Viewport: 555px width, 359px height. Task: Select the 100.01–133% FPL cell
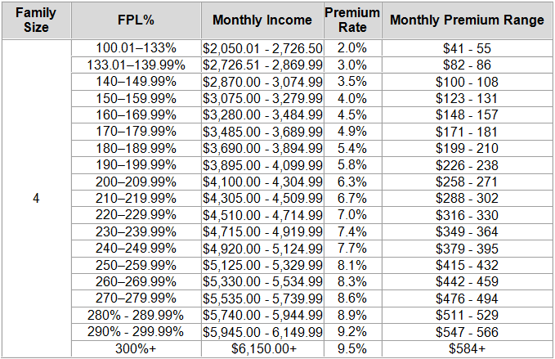[x=137, y=49]
